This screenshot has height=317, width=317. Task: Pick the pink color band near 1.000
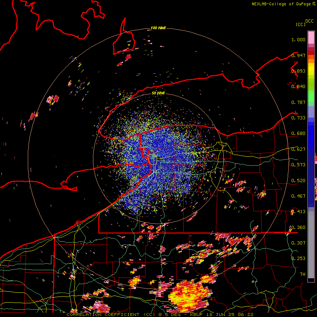(x=311, y=37)
